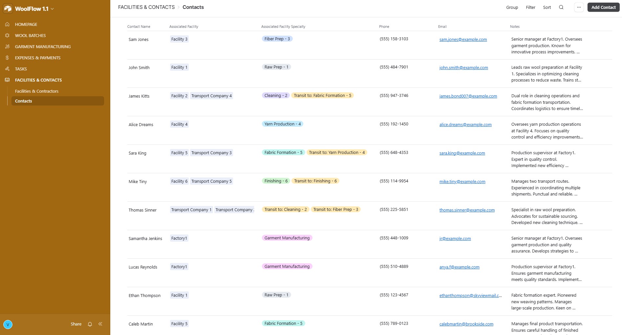
Task: Open the Filter options
Action: 530,7
